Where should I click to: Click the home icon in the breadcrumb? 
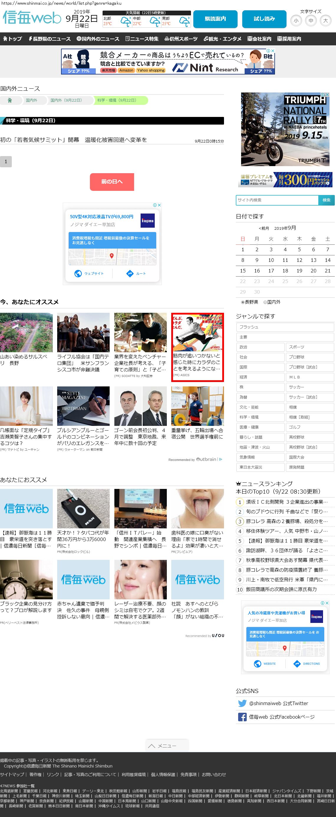click(x=10, y=100)
